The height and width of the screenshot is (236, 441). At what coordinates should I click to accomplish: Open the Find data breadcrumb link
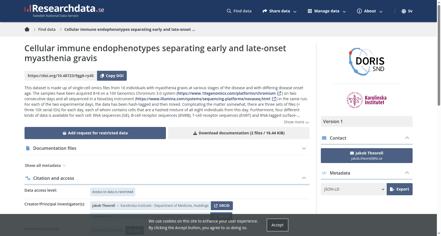(x=47, y=29)
